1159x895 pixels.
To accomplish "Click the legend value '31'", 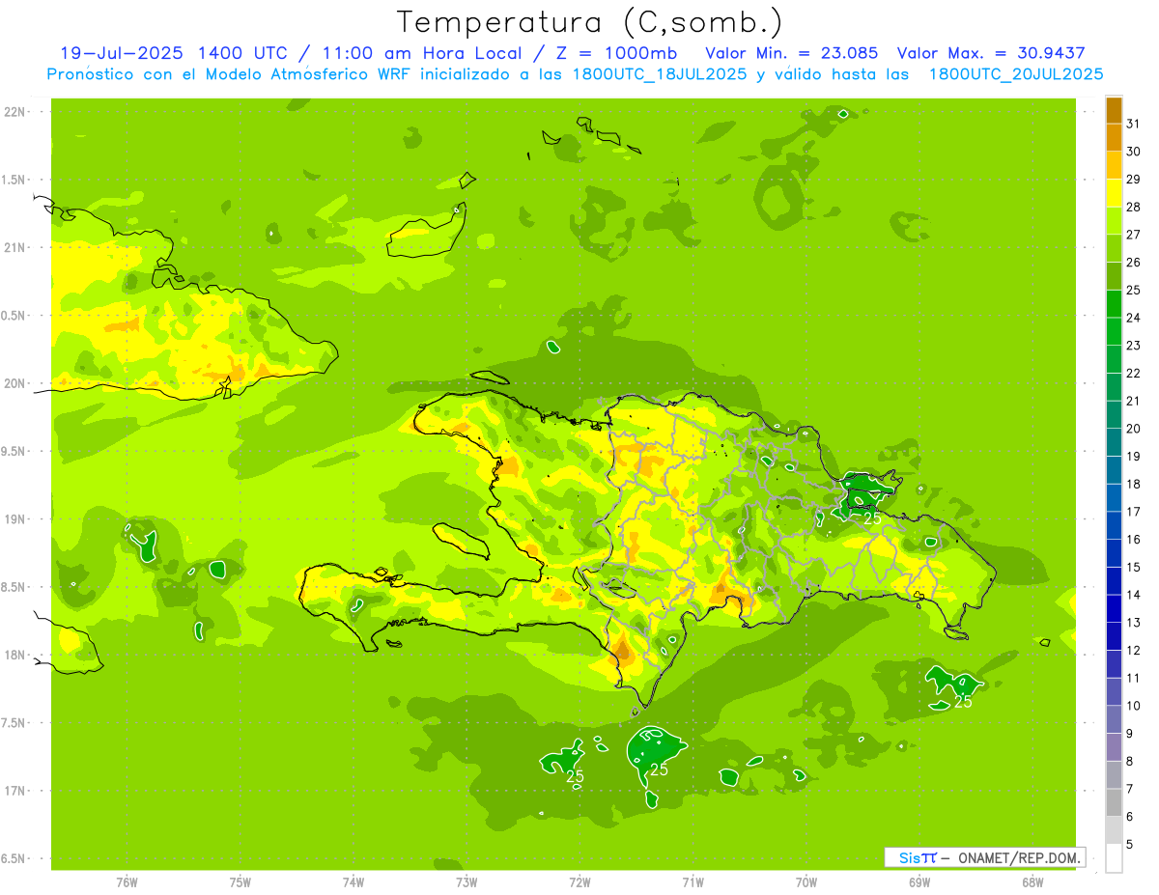I will [x=1134, y=124].
